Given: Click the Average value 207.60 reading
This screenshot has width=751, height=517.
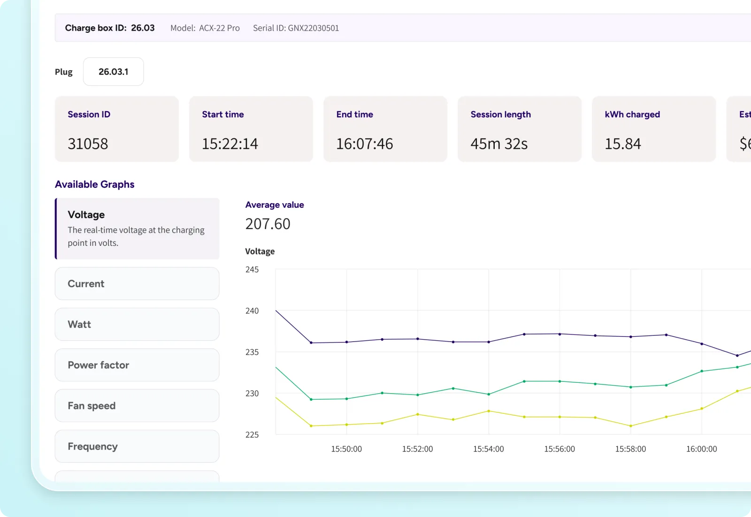Looking at the screenshot, I should (268, 224).
